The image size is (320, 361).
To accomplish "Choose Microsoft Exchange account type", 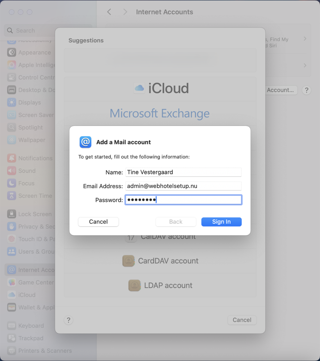I will 160,113.
